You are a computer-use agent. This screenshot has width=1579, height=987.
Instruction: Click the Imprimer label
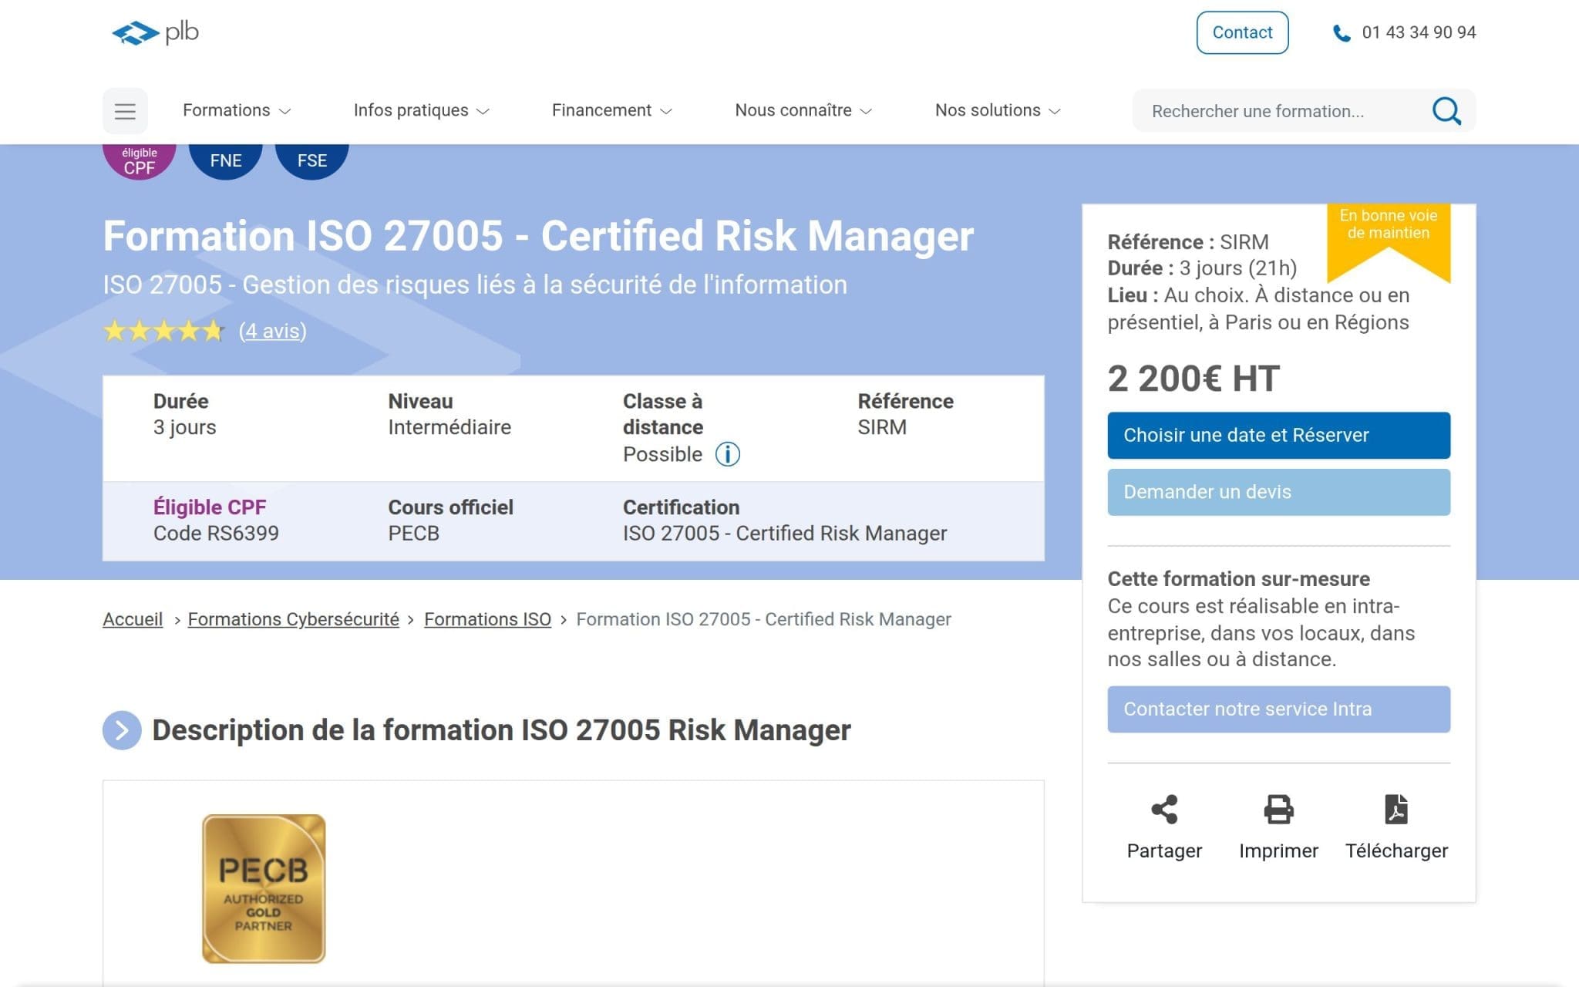click(x=1278, y=851)
